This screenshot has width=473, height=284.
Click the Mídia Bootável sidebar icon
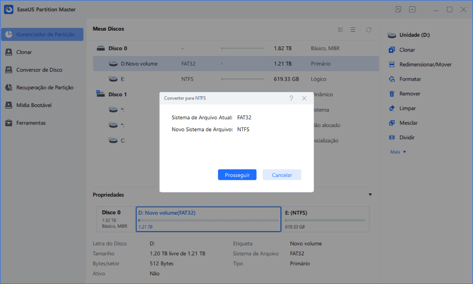click(x=9, y=105)
